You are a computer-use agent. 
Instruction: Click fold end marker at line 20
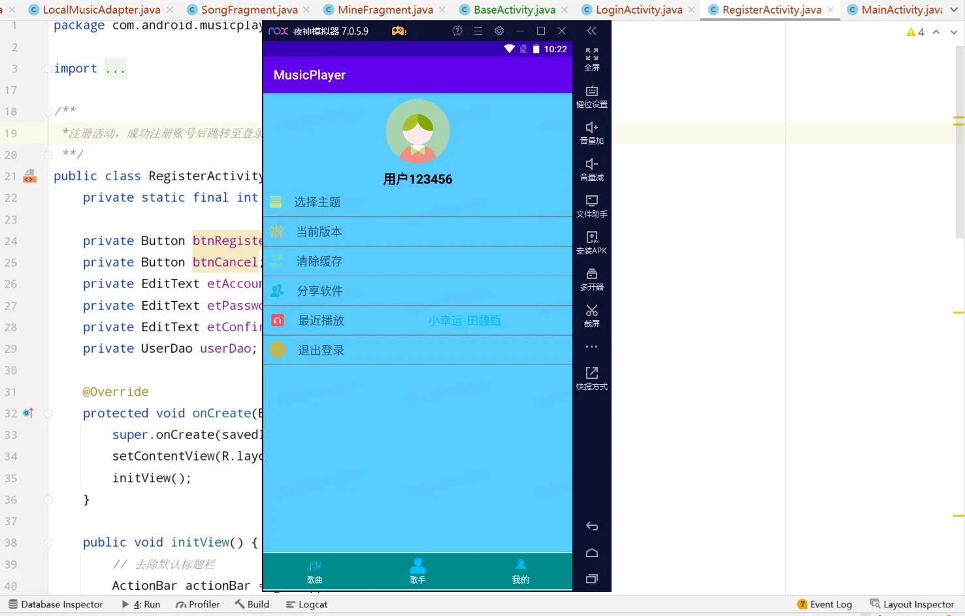(48, 155)
